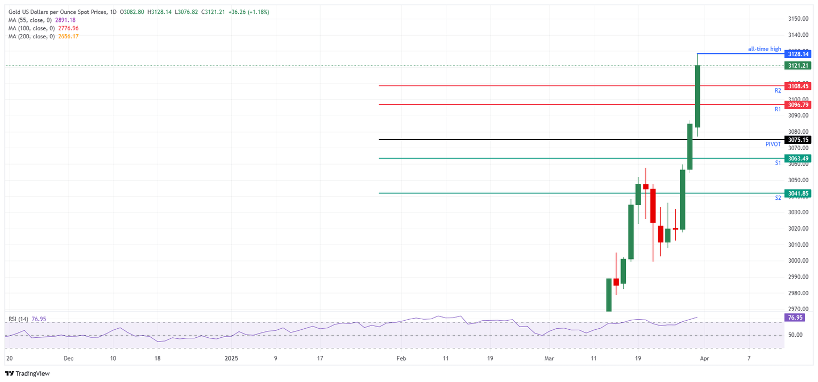Click the purple 76.95 RSI value label

click(795, 318)
